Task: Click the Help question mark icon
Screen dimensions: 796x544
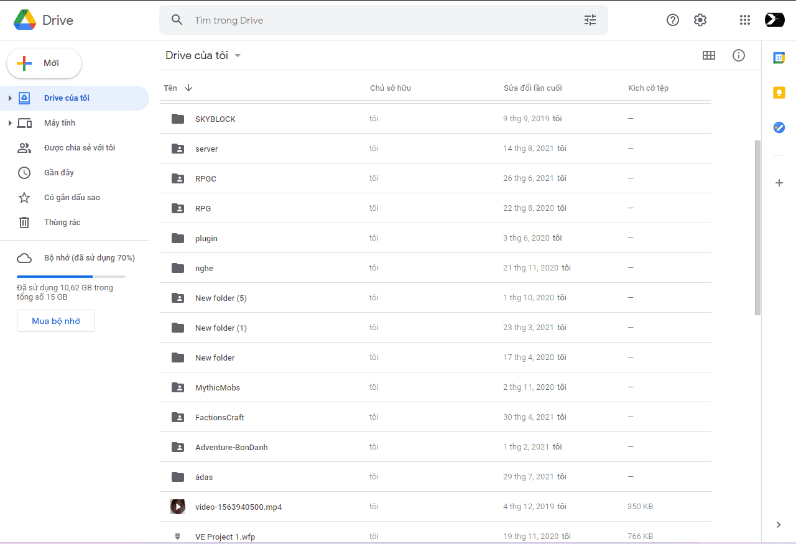Action: coord(672,20)
